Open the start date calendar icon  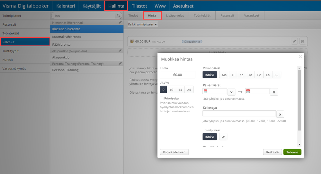click(206, 91)
